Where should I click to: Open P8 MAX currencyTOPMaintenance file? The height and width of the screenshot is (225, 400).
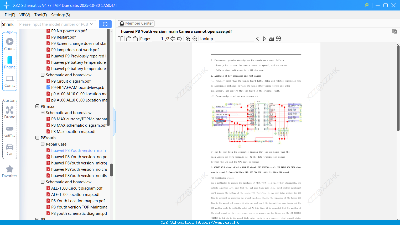point(76,119)
